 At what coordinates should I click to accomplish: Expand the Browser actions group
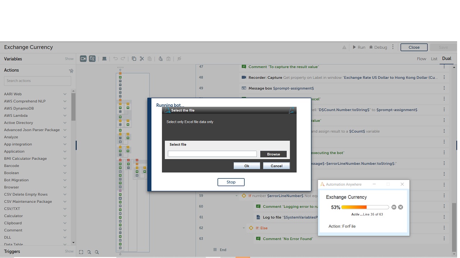[65, 187]
